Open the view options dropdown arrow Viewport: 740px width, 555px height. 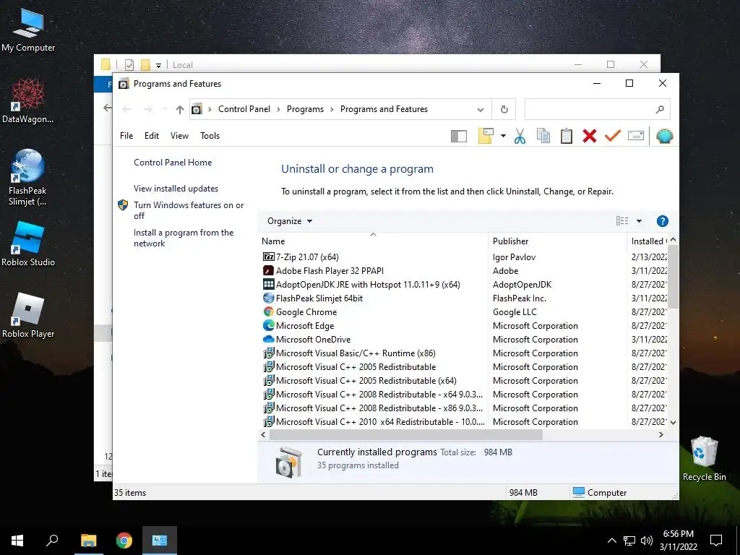pyautogui.click(x=639, y=221)
